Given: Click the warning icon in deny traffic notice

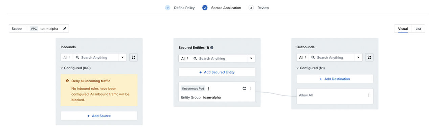Looking at the screenshot, I should [x=67, y=81].
